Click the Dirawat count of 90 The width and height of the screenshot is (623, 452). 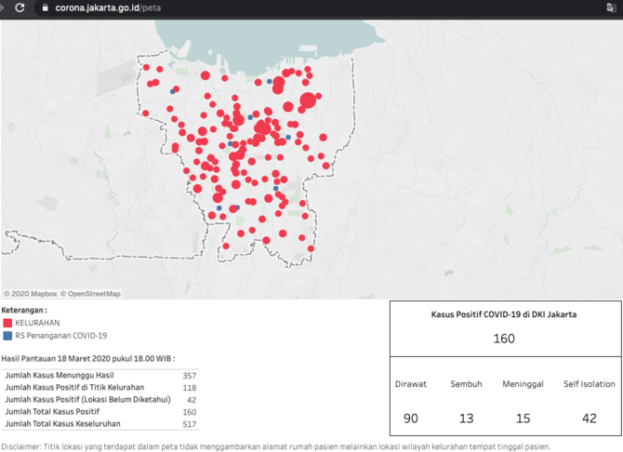(x=410, y=419)
